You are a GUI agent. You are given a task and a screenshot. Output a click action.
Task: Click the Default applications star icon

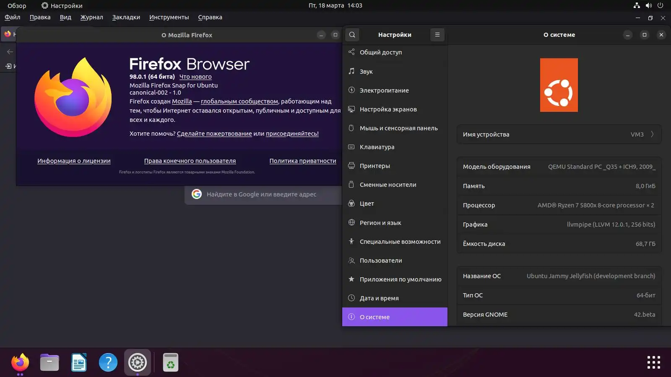click(x=351, y=279)
